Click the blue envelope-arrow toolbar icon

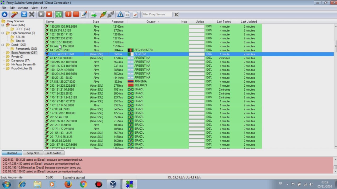(x=24, y=14)
